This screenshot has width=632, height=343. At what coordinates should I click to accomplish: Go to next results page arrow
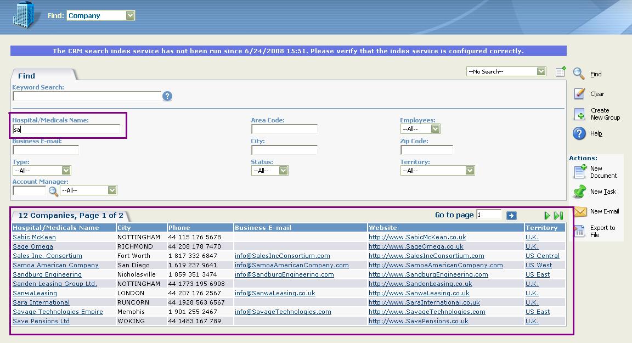(547, 216)
